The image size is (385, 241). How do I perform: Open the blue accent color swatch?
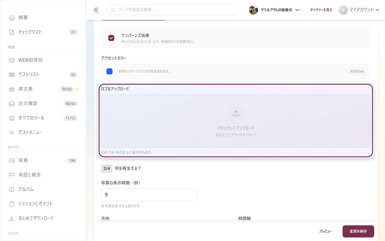point(110,71)
